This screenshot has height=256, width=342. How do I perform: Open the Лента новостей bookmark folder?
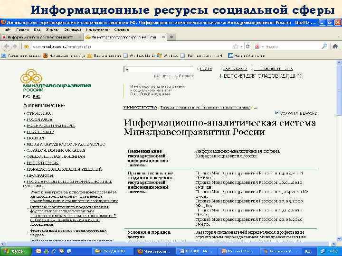pyautogui.click(x=104, y=56)
